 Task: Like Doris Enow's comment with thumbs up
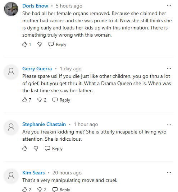click(24, 45)
